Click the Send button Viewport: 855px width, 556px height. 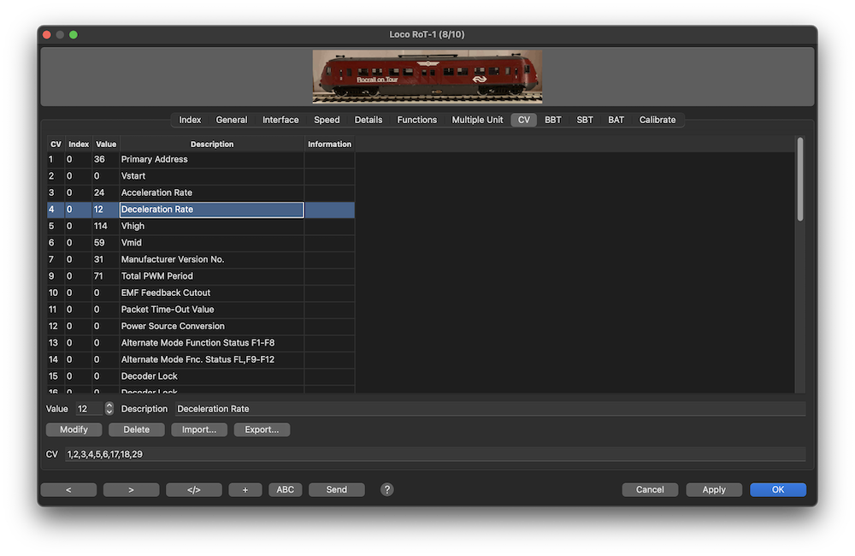(x=337, y=489)
